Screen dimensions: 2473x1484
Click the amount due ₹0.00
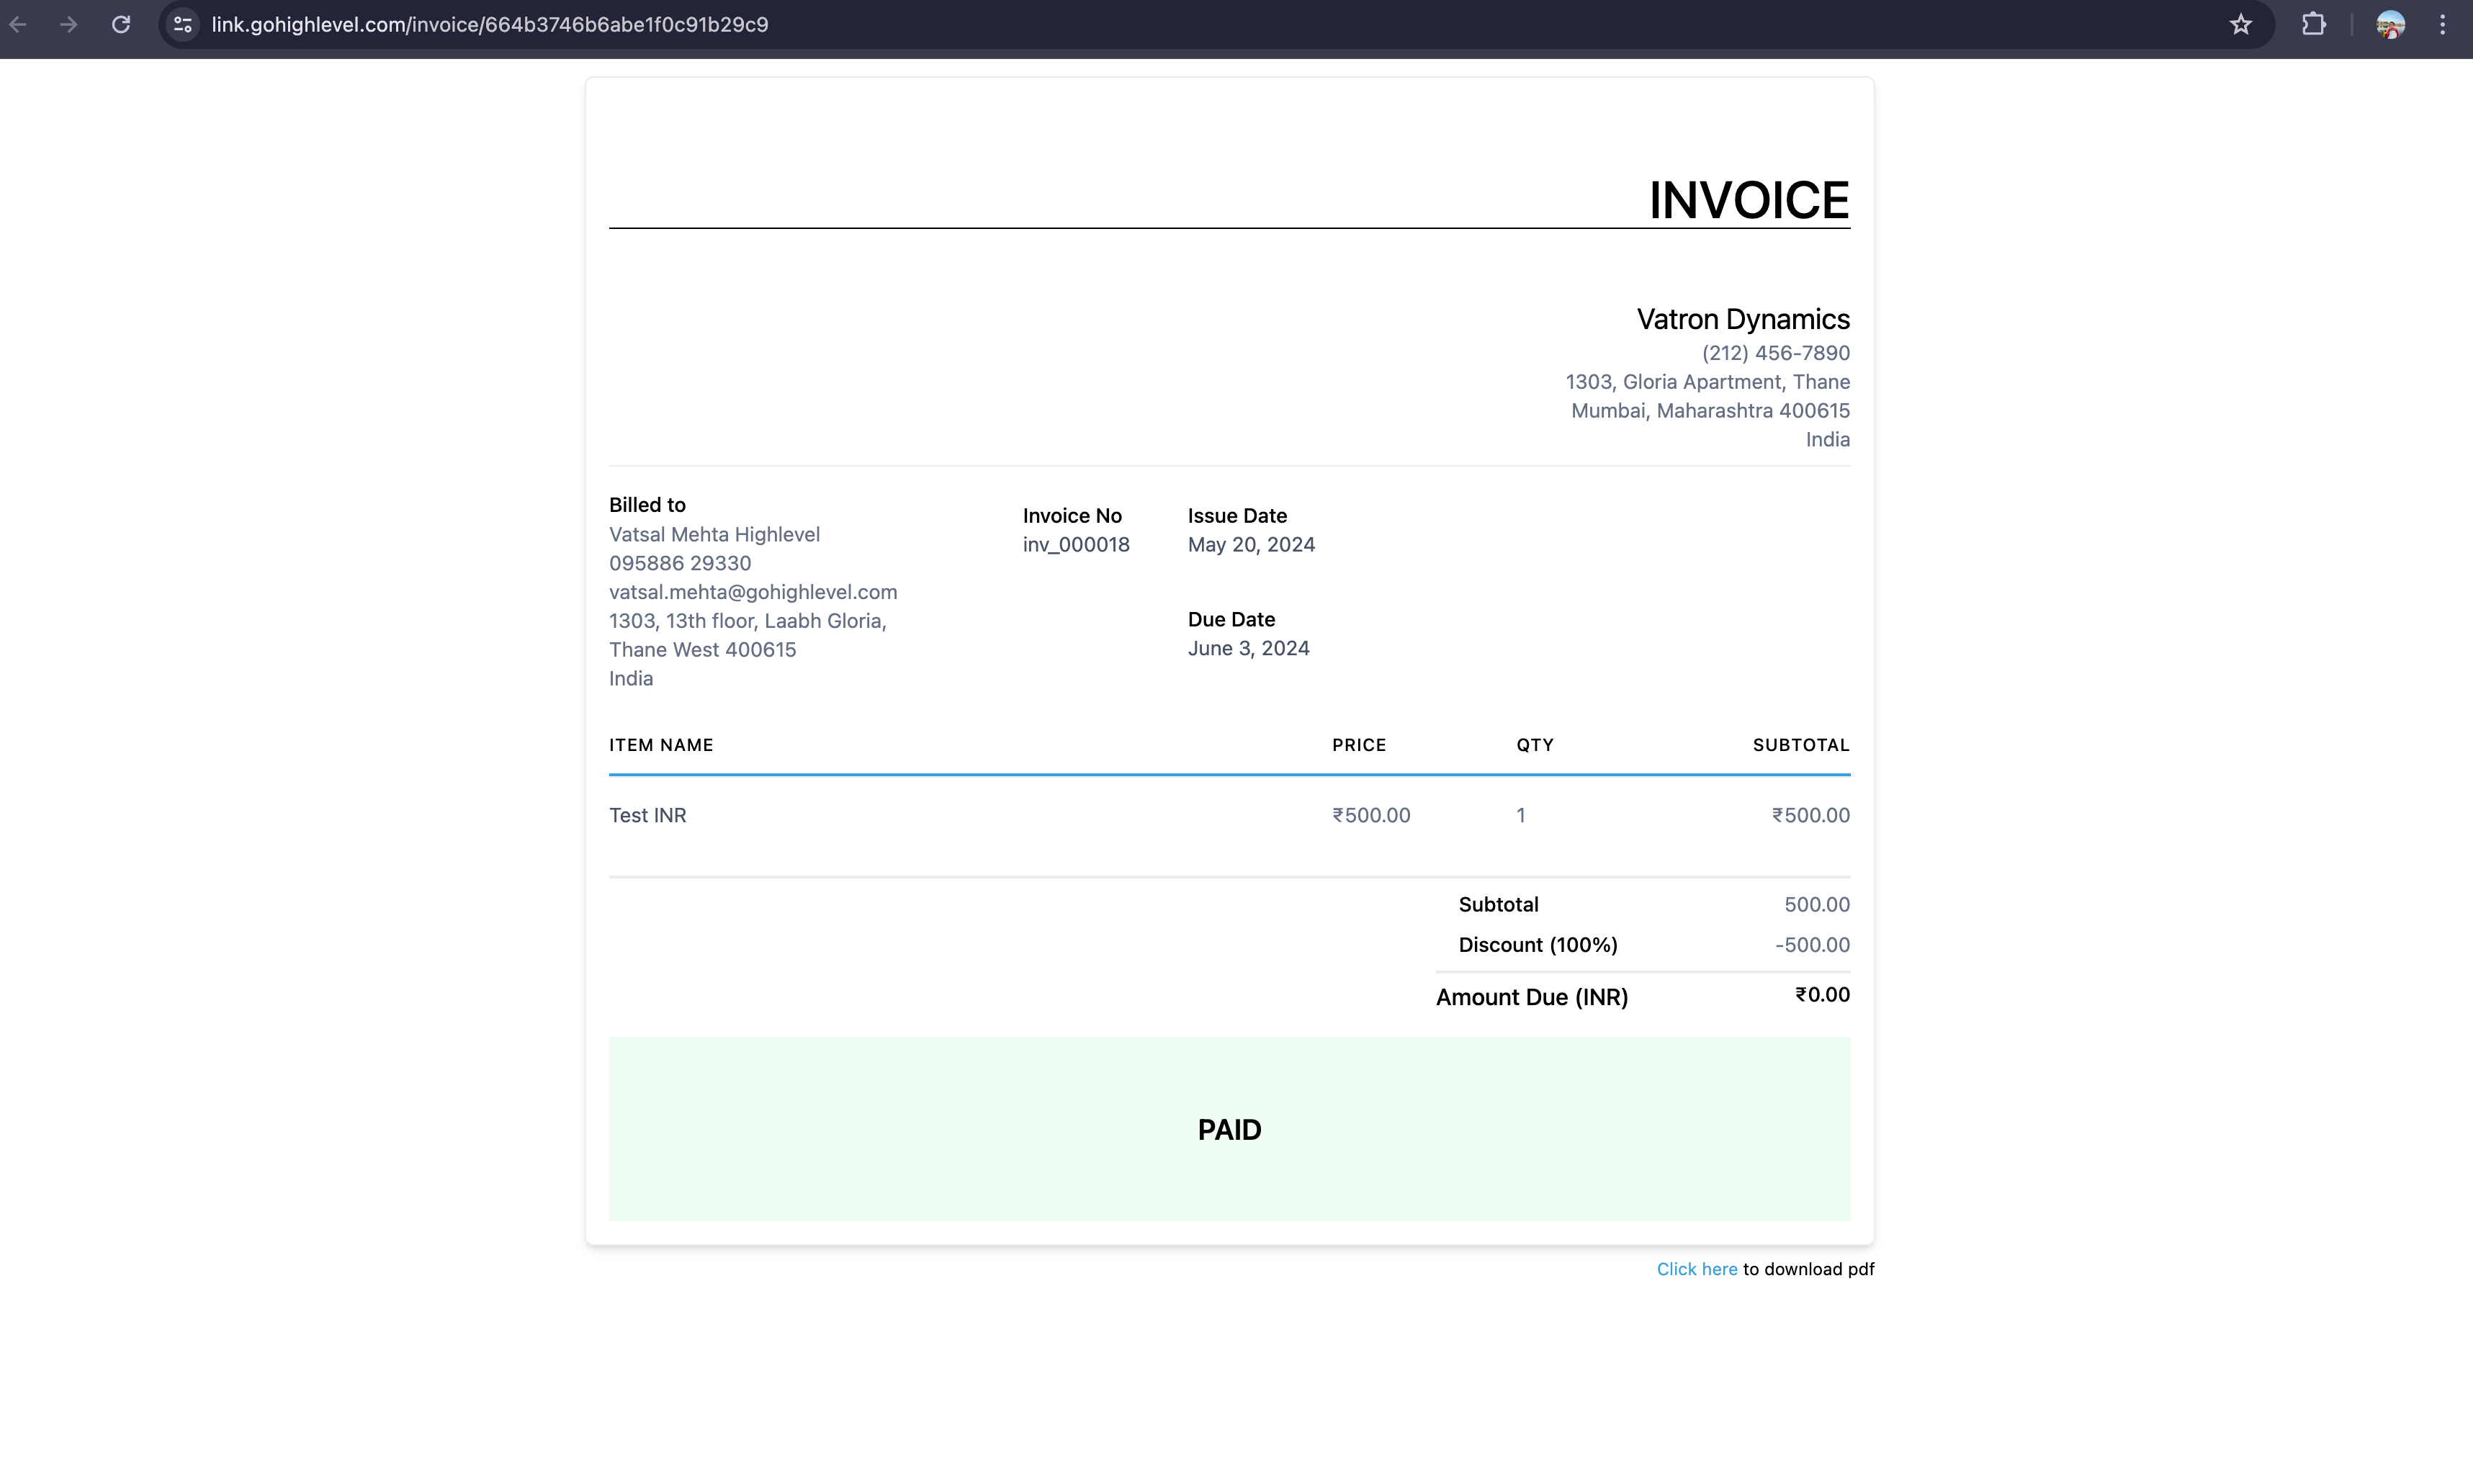(1822, 995)
